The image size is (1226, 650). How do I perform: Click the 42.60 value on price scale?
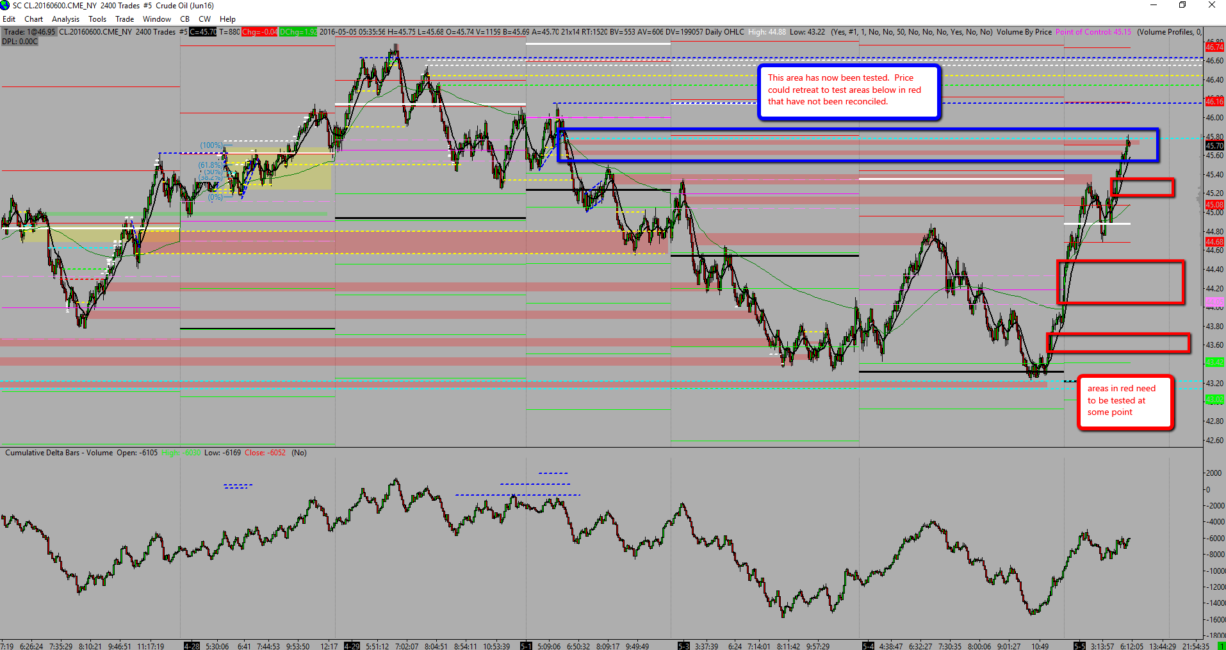tap(1214, 440)
